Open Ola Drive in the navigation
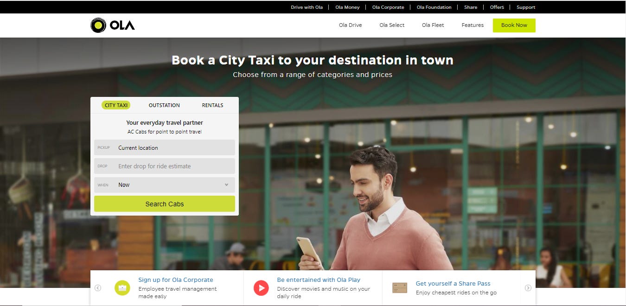Image resolution: width=626 pixels, height=306 pixels. (350, 25)
